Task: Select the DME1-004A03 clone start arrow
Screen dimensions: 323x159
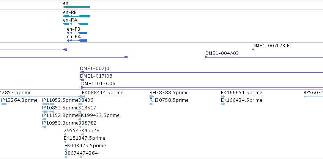Action: pyautogui.click(x=206, y=57)
